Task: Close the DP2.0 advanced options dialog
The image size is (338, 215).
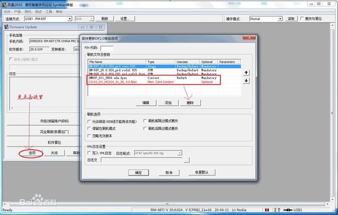Action: click(x=249, y=37)
